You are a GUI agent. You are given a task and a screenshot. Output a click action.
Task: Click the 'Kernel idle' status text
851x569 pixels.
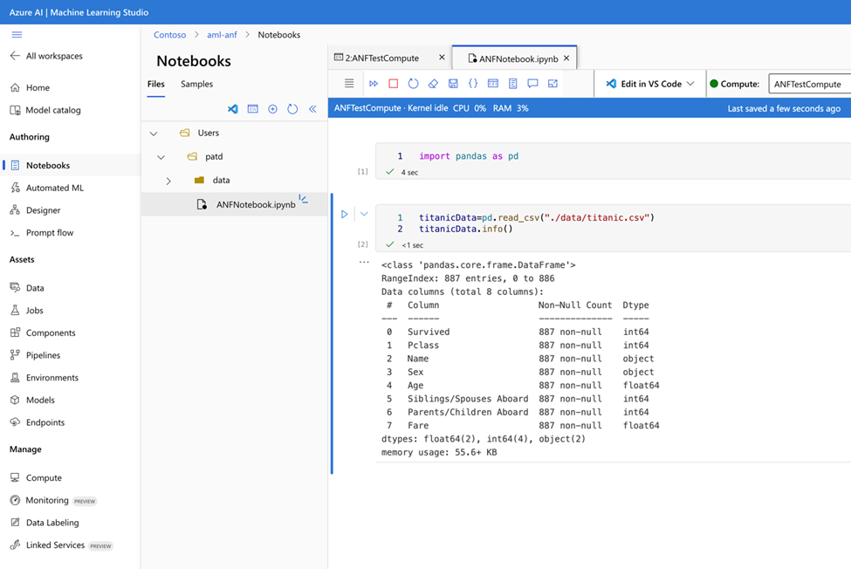click(x=428, y=108)
